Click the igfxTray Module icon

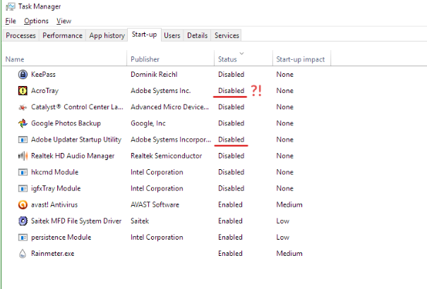[x=23, y=188]
